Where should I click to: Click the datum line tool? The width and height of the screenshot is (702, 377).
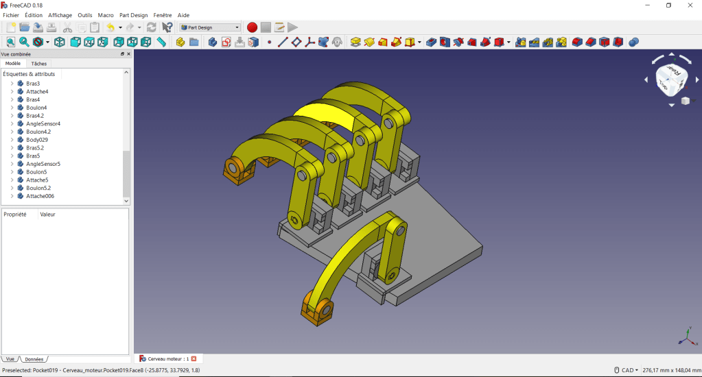(282, 42)
